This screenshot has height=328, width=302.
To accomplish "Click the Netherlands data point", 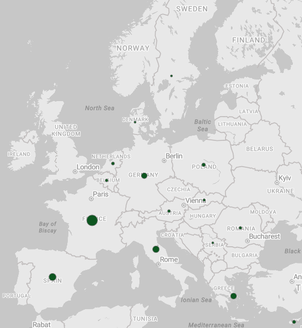I will pyautogui.click(x=113, y=163).
